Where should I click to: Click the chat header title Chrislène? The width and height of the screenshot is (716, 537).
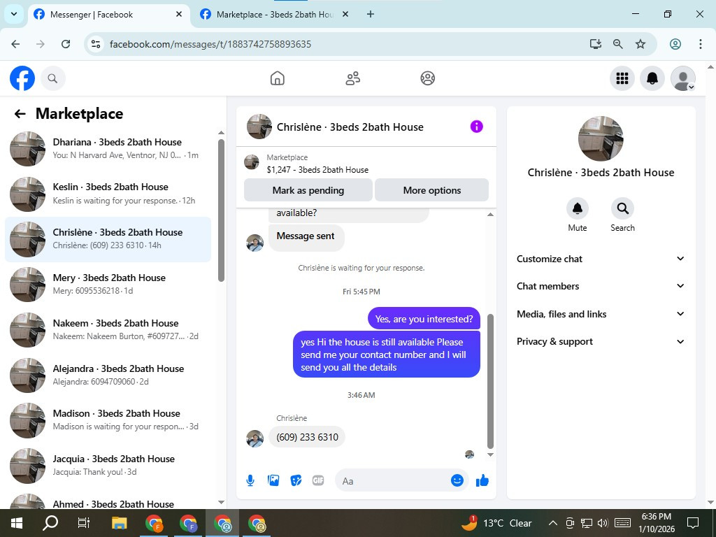pos(350,127)
